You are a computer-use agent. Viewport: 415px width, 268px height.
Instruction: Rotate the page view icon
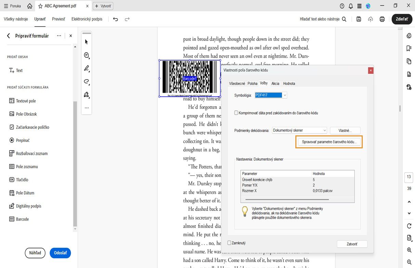(x=409, y=226)
